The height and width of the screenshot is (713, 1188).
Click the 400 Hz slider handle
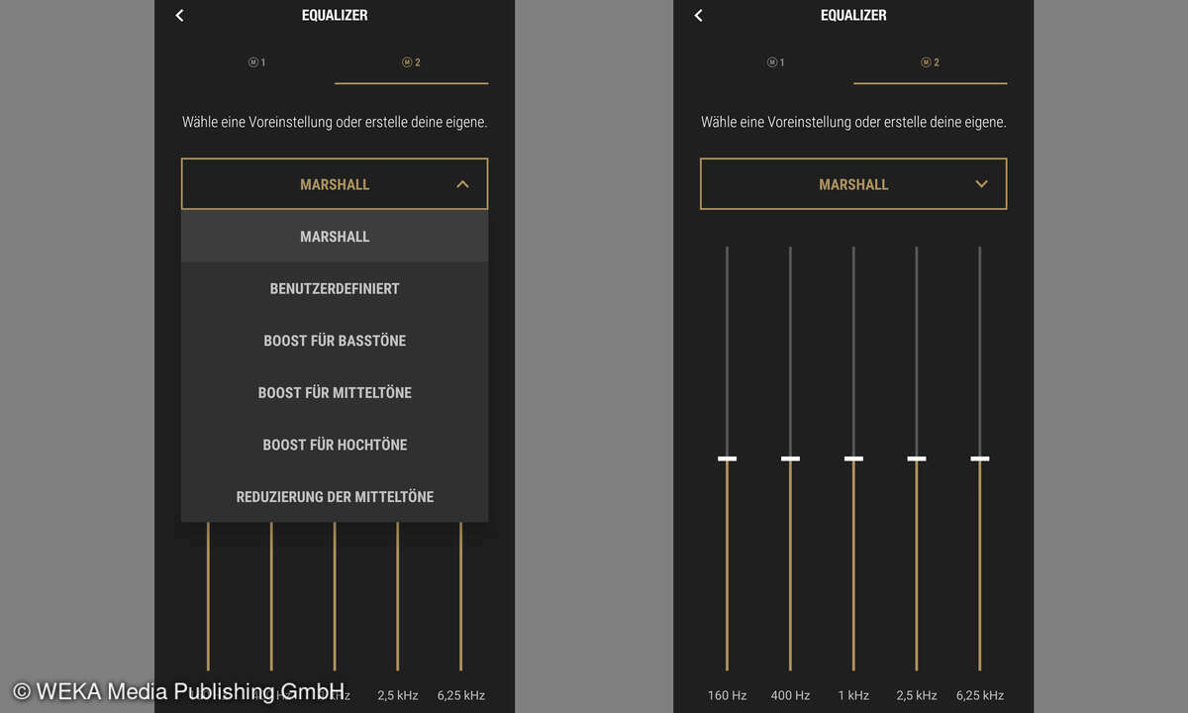pos(790,458)
